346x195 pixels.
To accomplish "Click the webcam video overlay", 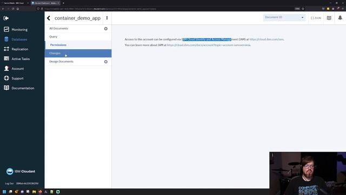I will pos(308,173).
